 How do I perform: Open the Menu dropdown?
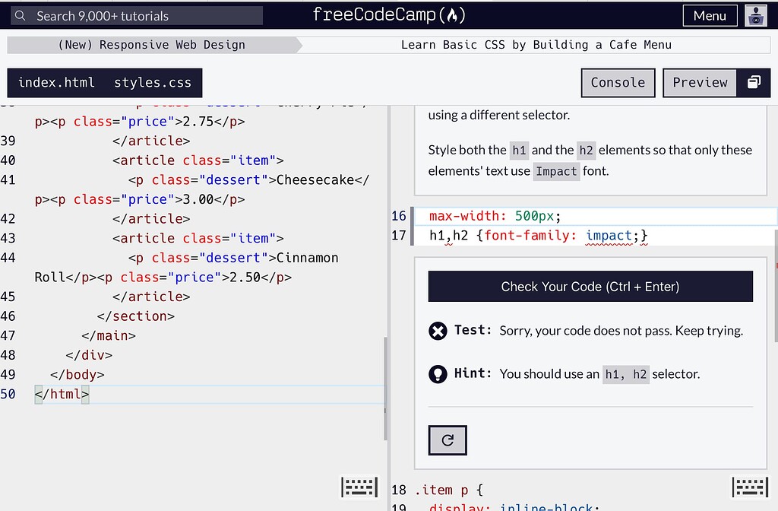coord(709,14)
